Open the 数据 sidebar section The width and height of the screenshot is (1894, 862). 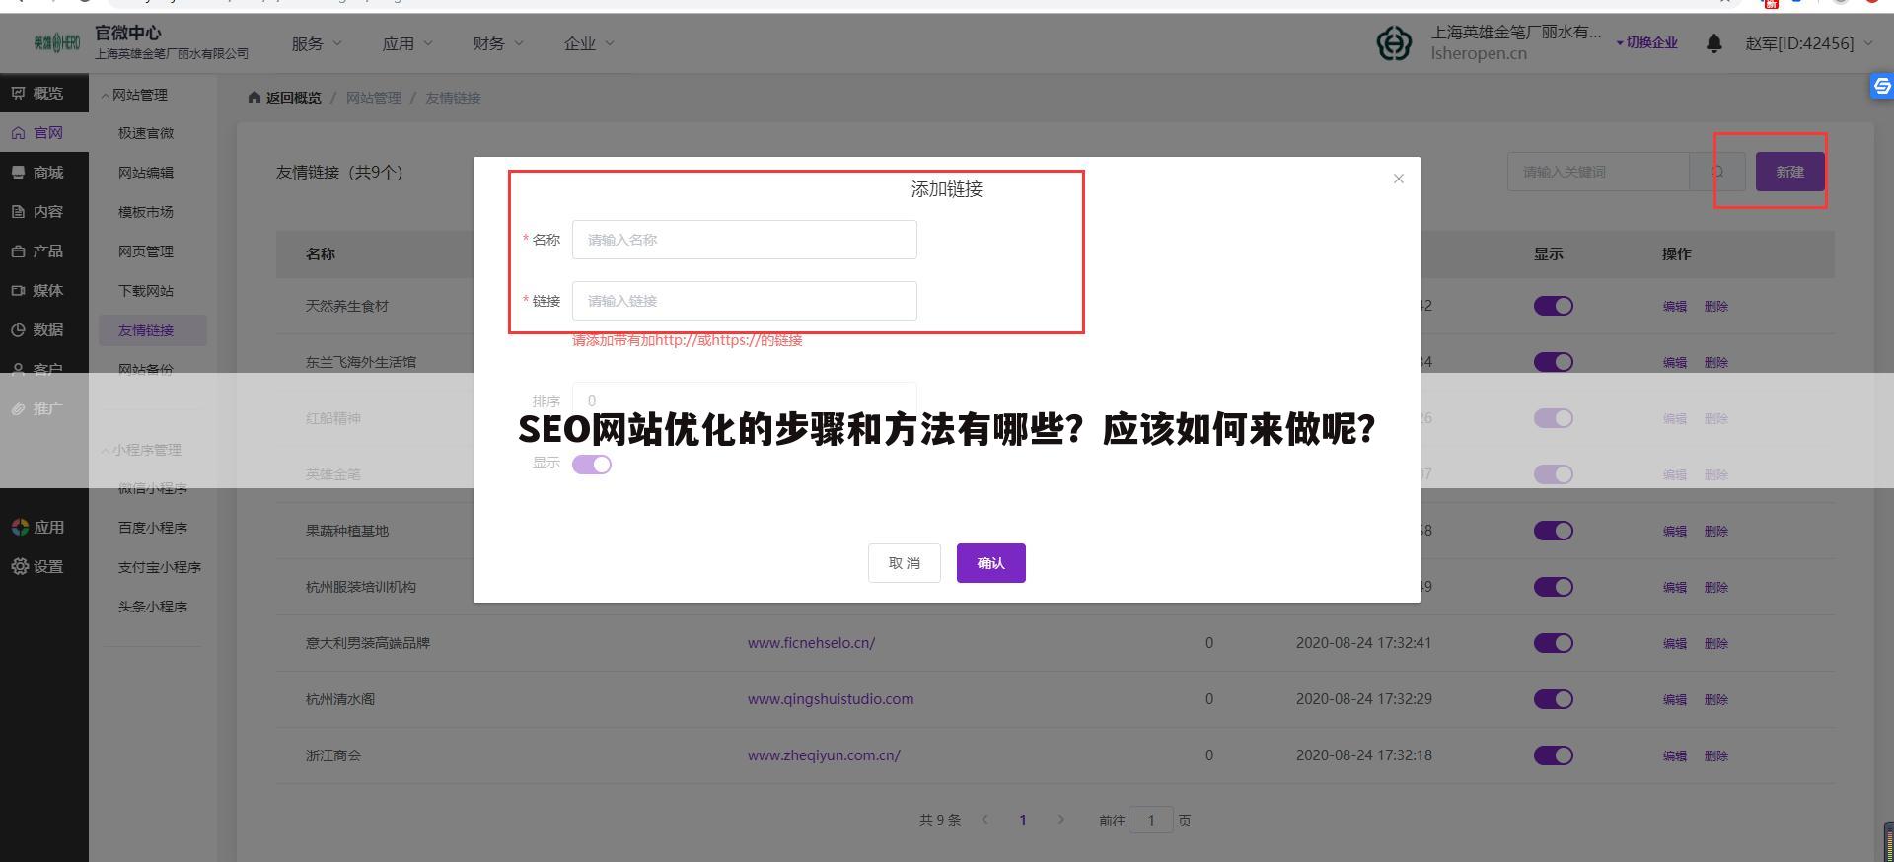37,330
